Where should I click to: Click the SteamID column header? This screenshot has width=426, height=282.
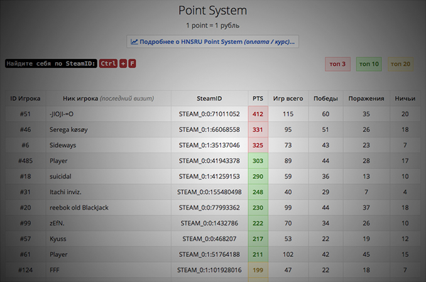point(209,99)
